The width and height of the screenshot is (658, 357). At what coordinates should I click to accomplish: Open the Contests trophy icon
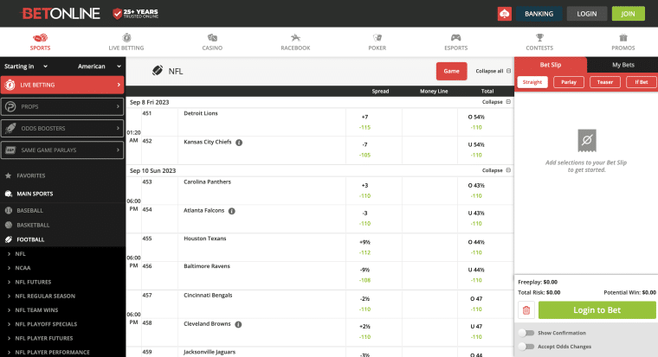[x=539, y=38]
